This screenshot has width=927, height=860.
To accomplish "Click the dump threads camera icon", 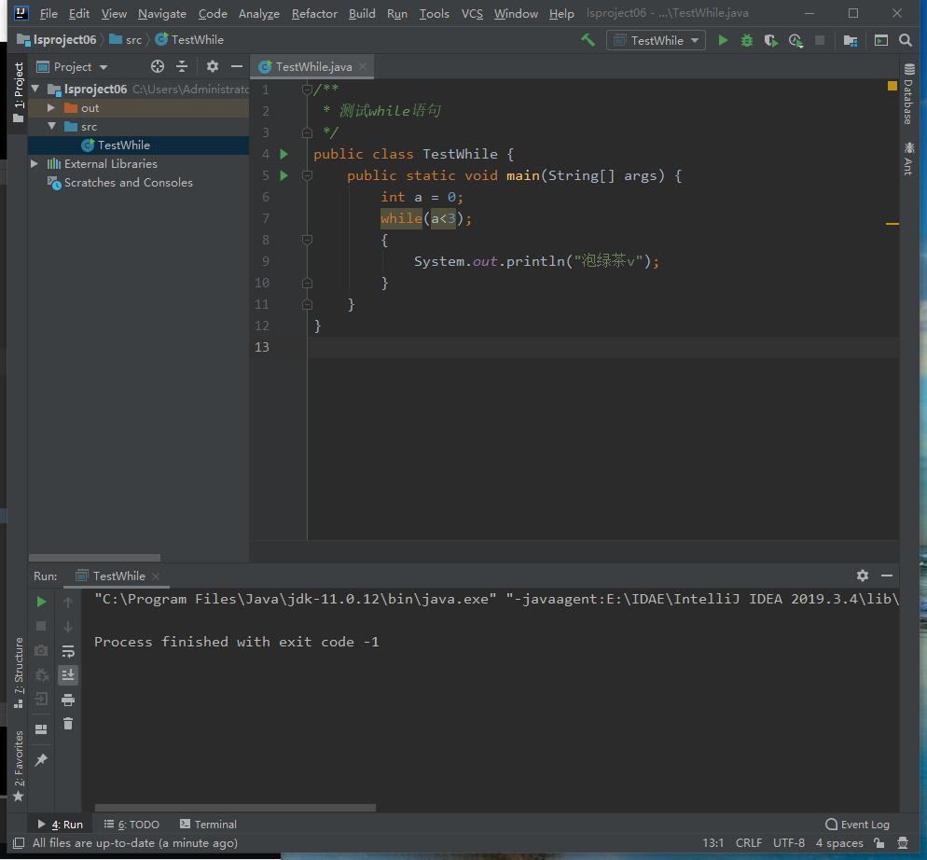I will click(x=41, y=651).
